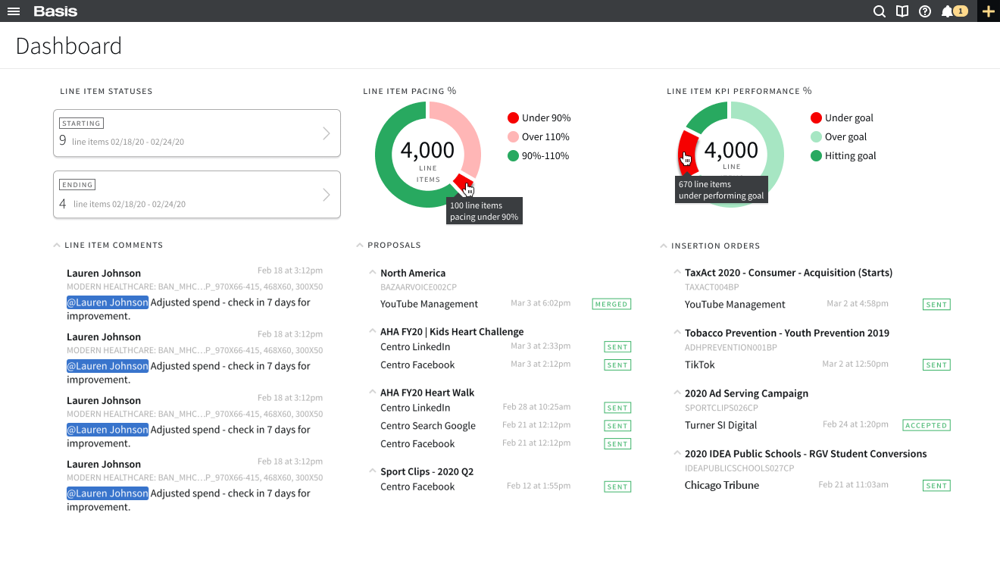Collapse the LINE ITEM COMMENTS section
1000x582 pixels.
(57, 245)
